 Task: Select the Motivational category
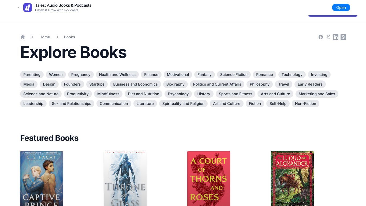point(178,75)
